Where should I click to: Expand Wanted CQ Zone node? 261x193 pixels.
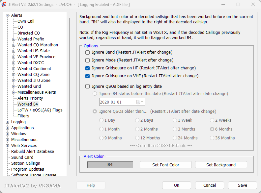tap(14, 75)
